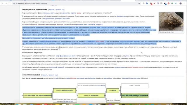Open the Chrome profile avatar
Image resolution: width=187 pixels, height=105 pixels.
point(181,3)
